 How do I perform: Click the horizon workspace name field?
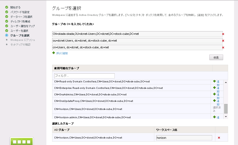(184, 138)
